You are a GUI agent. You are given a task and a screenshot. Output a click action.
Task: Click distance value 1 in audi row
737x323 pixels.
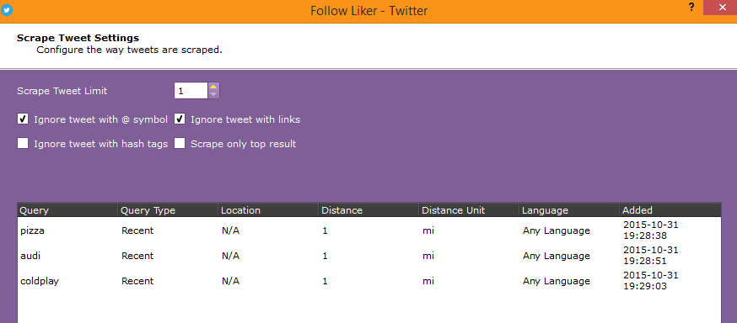tap(325, 256)
